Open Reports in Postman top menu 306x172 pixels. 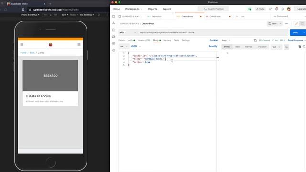tap(153, 9)
